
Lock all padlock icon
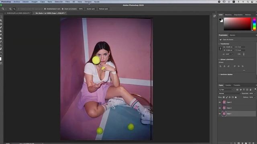236,97
